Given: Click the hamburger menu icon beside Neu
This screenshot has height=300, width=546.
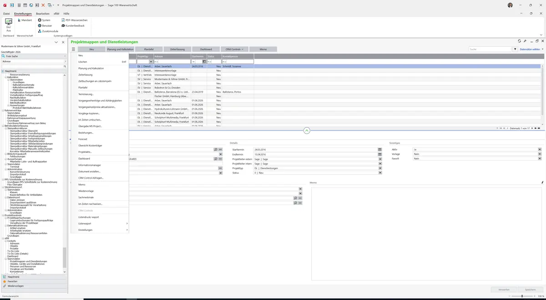Looking at the screenshot, I should (x=73, y=49).
